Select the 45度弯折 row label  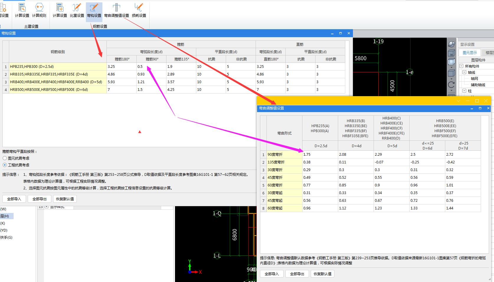(x=284, y=178)
